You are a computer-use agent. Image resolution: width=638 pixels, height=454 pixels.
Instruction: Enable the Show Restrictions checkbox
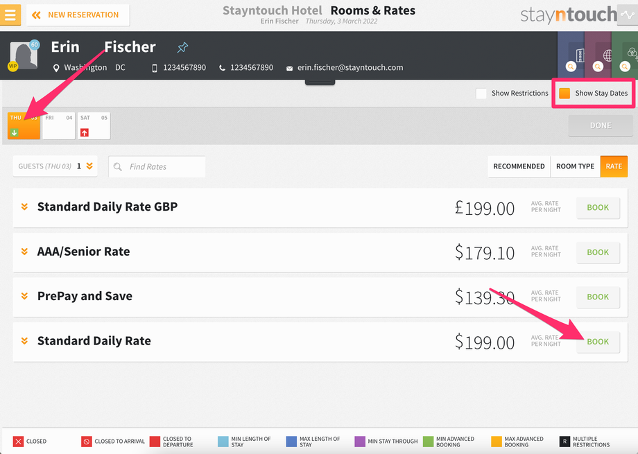pos(481,94)
